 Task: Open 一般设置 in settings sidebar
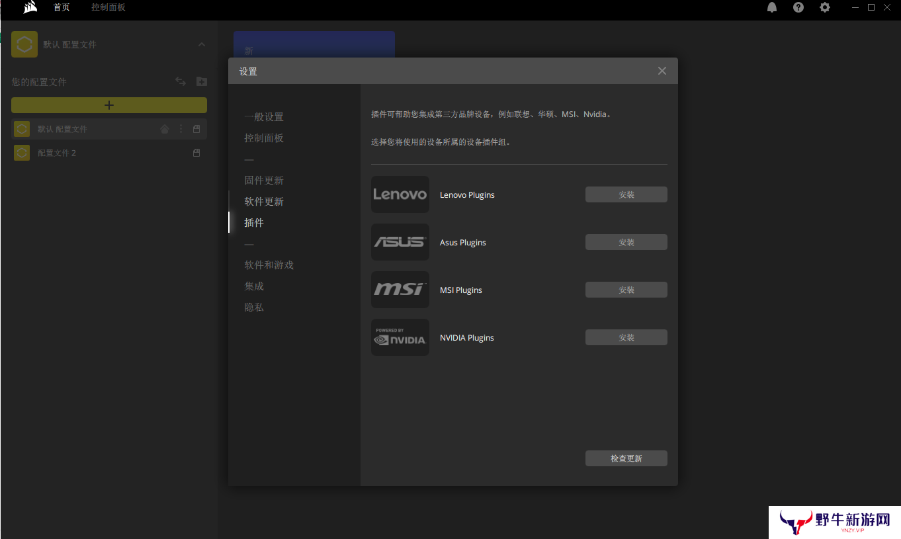[x=264, y=117]
